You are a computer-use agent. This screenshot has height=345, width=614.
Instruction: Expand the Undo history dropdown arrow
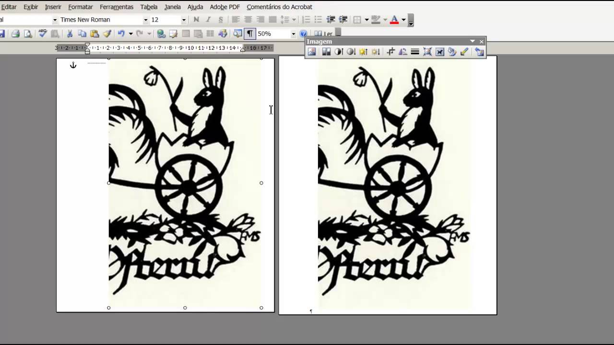(x=130, y=34)
